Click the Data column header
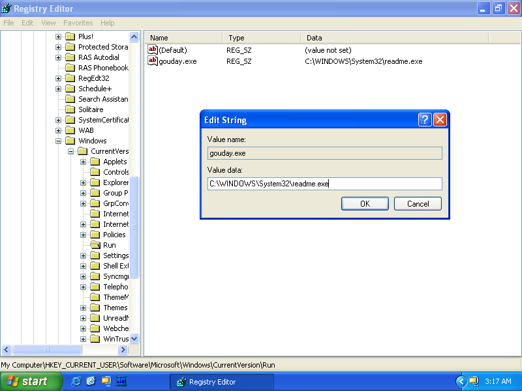The image size is (522, 391). click(x=395, y=38)
